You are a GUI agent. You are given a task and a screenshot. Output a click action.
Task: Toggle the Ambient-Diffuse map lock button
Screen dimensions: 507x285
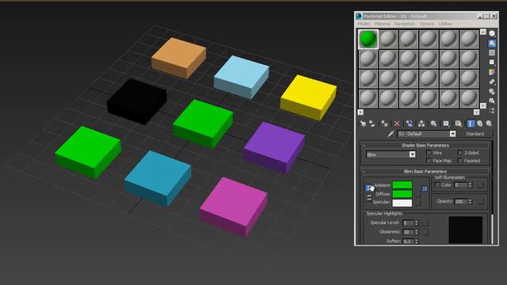[425, 188]
